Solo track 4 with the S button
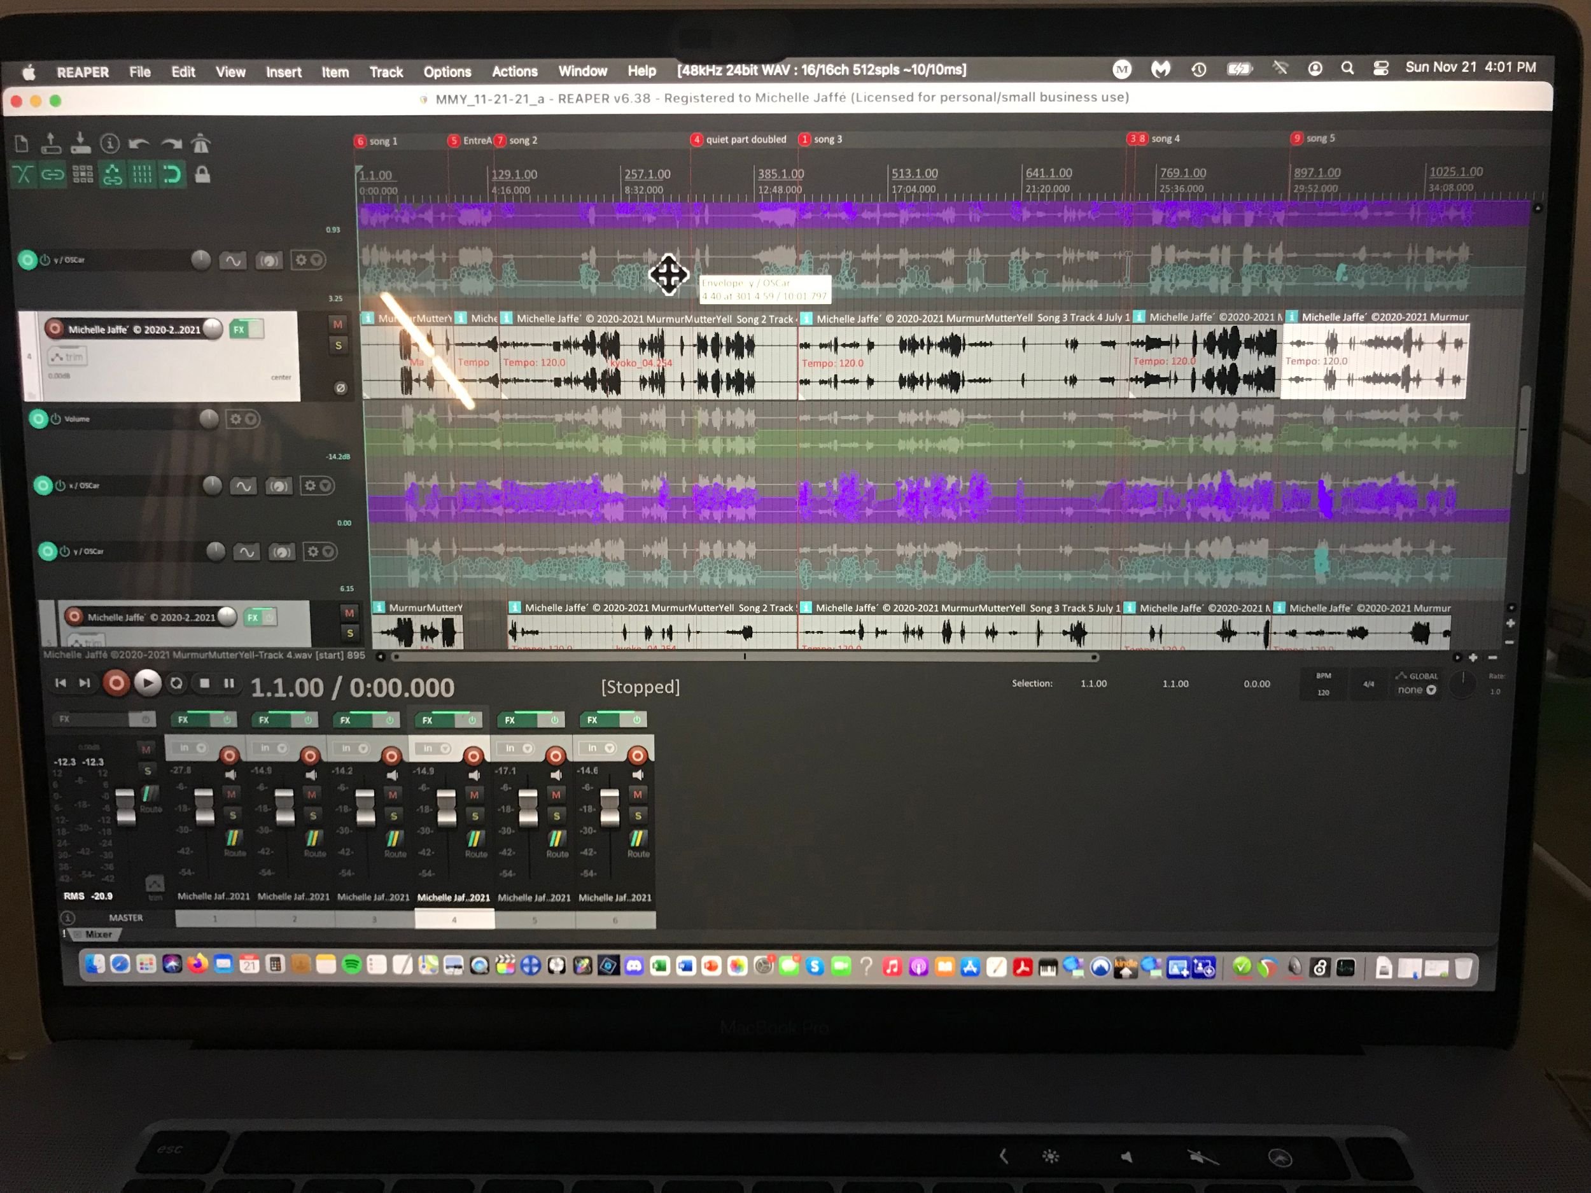 [338, 346]
